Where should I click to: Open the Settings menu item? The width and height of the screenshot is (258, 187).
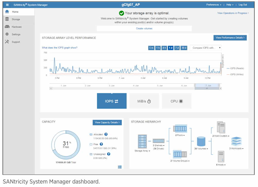[19, 34]
